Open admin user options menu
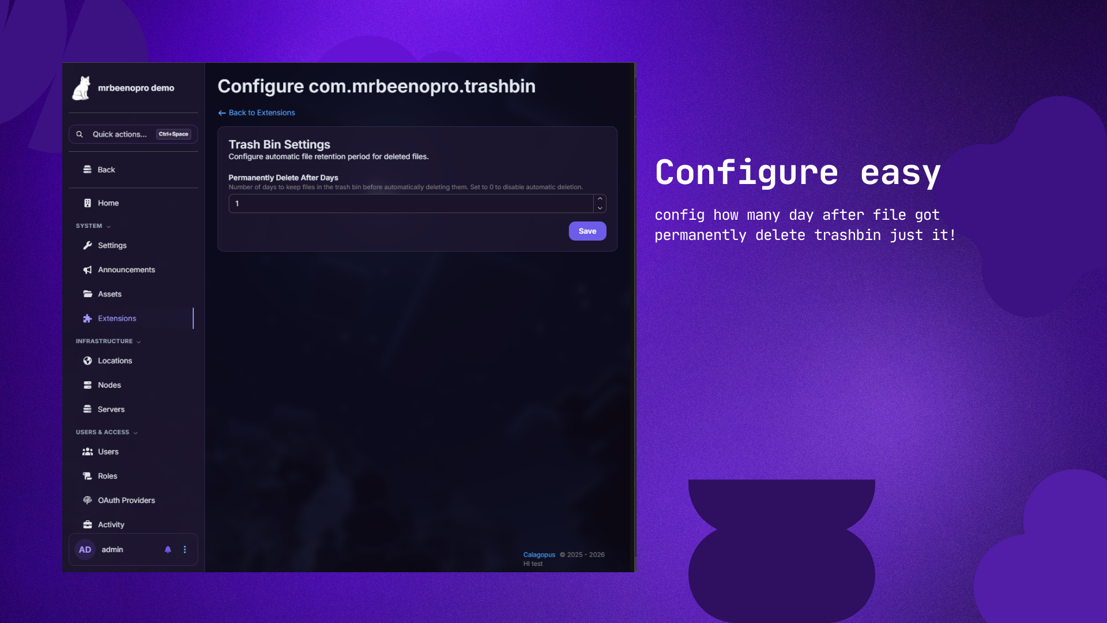Image resolution: width=1107 pixels, height=623 pixels. coord(185,550)
